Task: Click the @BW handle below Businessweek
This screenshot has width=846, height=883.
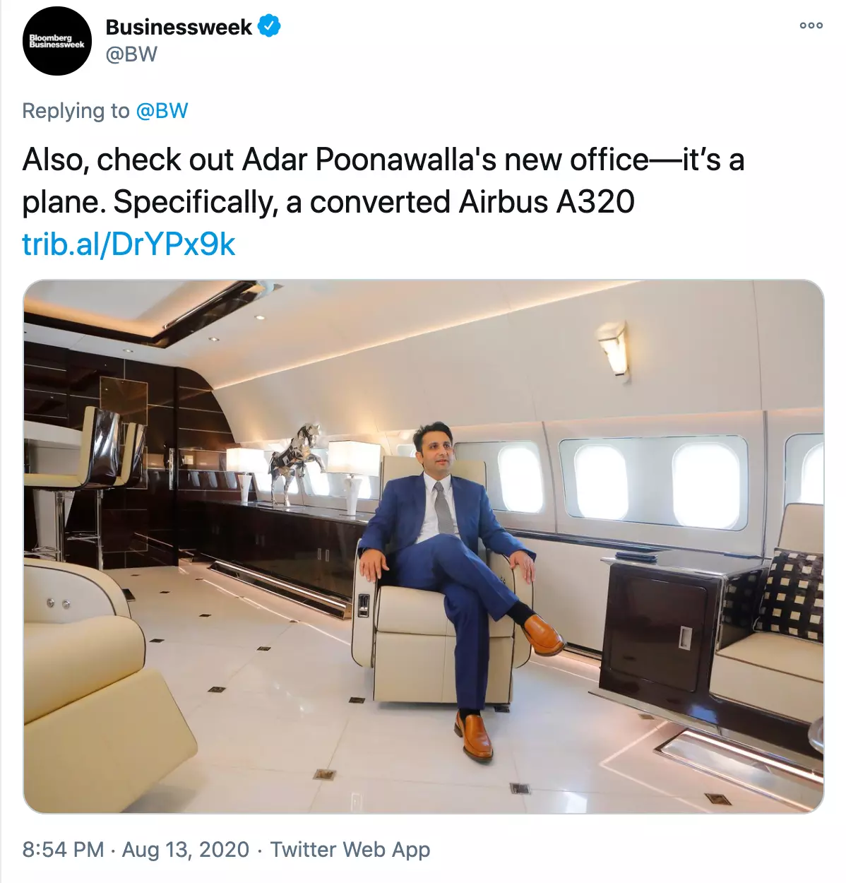Action: 131,54
